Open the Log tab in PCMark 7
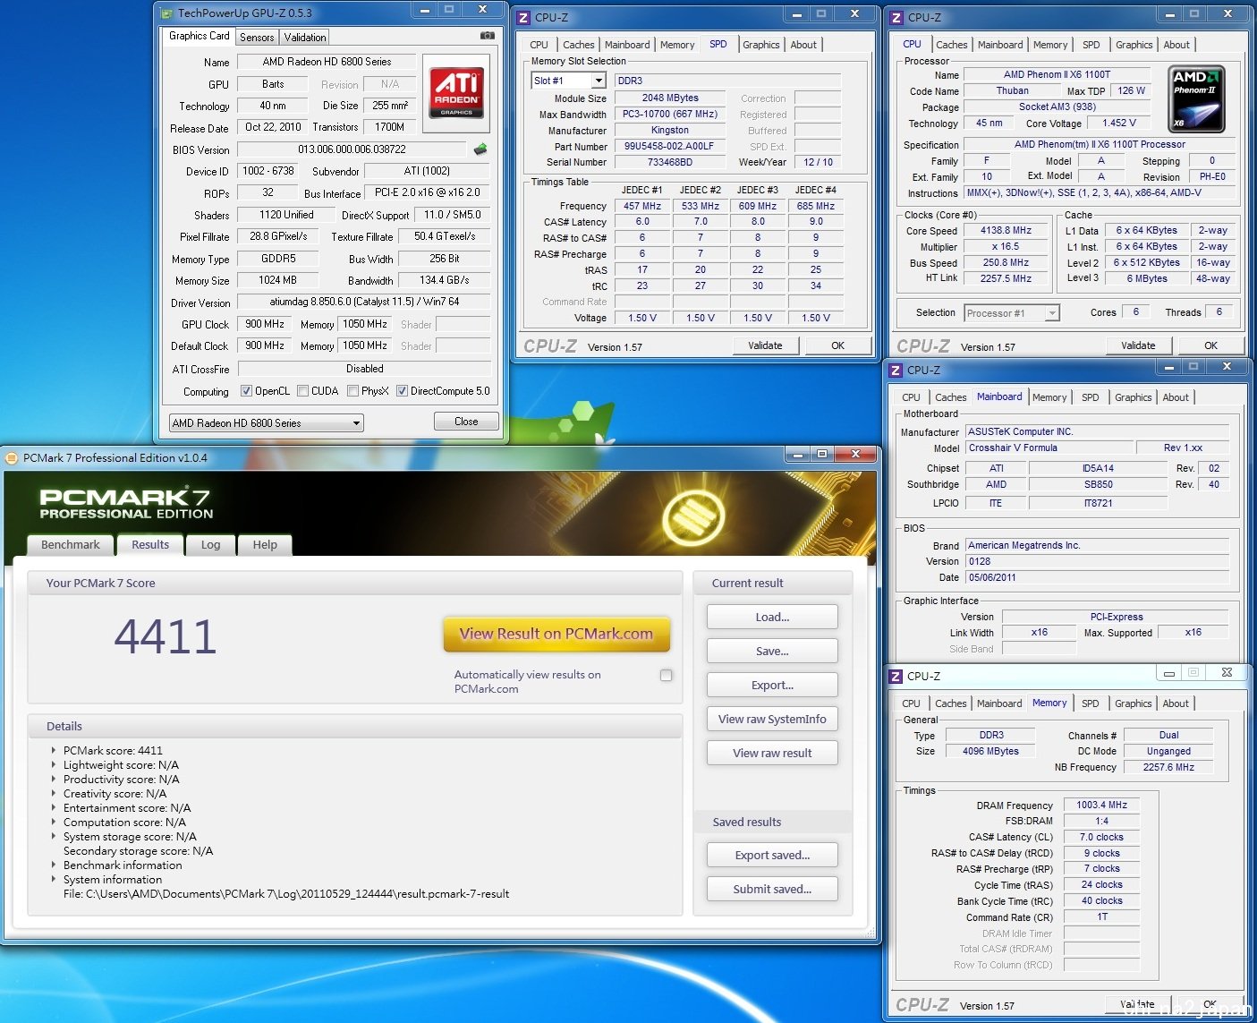This screenshot has width=1257, height=1023. pyautogui.click(x=210, y=544)
